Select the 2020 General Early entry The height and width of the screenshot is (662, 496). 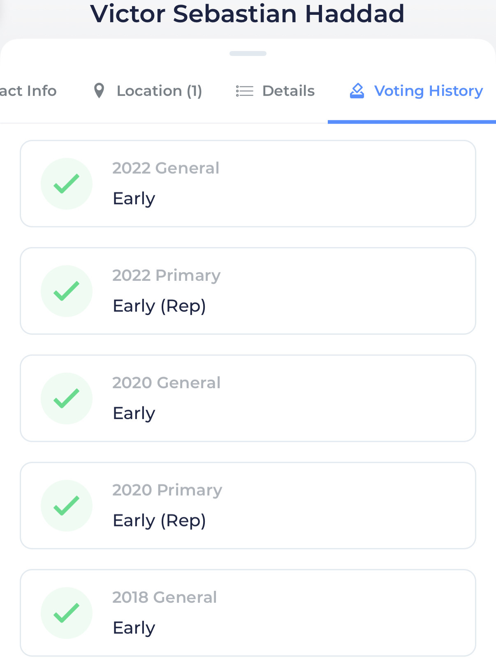[248, 399]
